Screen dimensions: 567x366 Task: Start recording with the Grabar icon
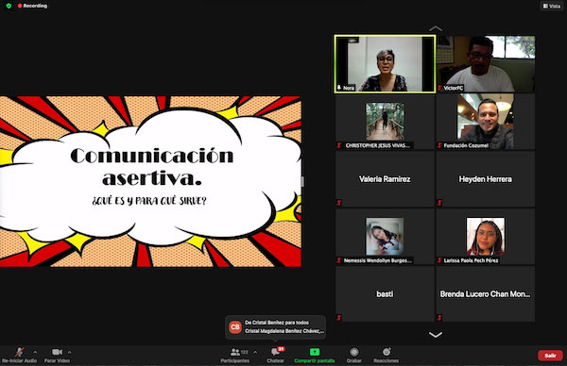coord(354,352)
